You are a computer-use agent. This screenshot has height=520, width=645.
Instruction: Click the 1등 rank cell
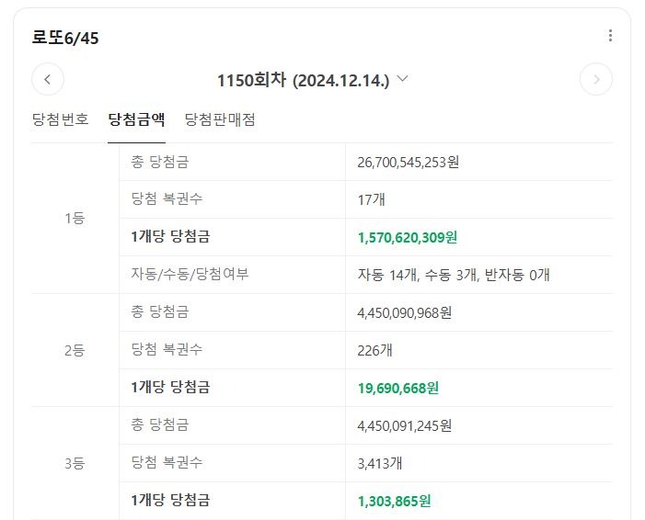click(75, 218)
